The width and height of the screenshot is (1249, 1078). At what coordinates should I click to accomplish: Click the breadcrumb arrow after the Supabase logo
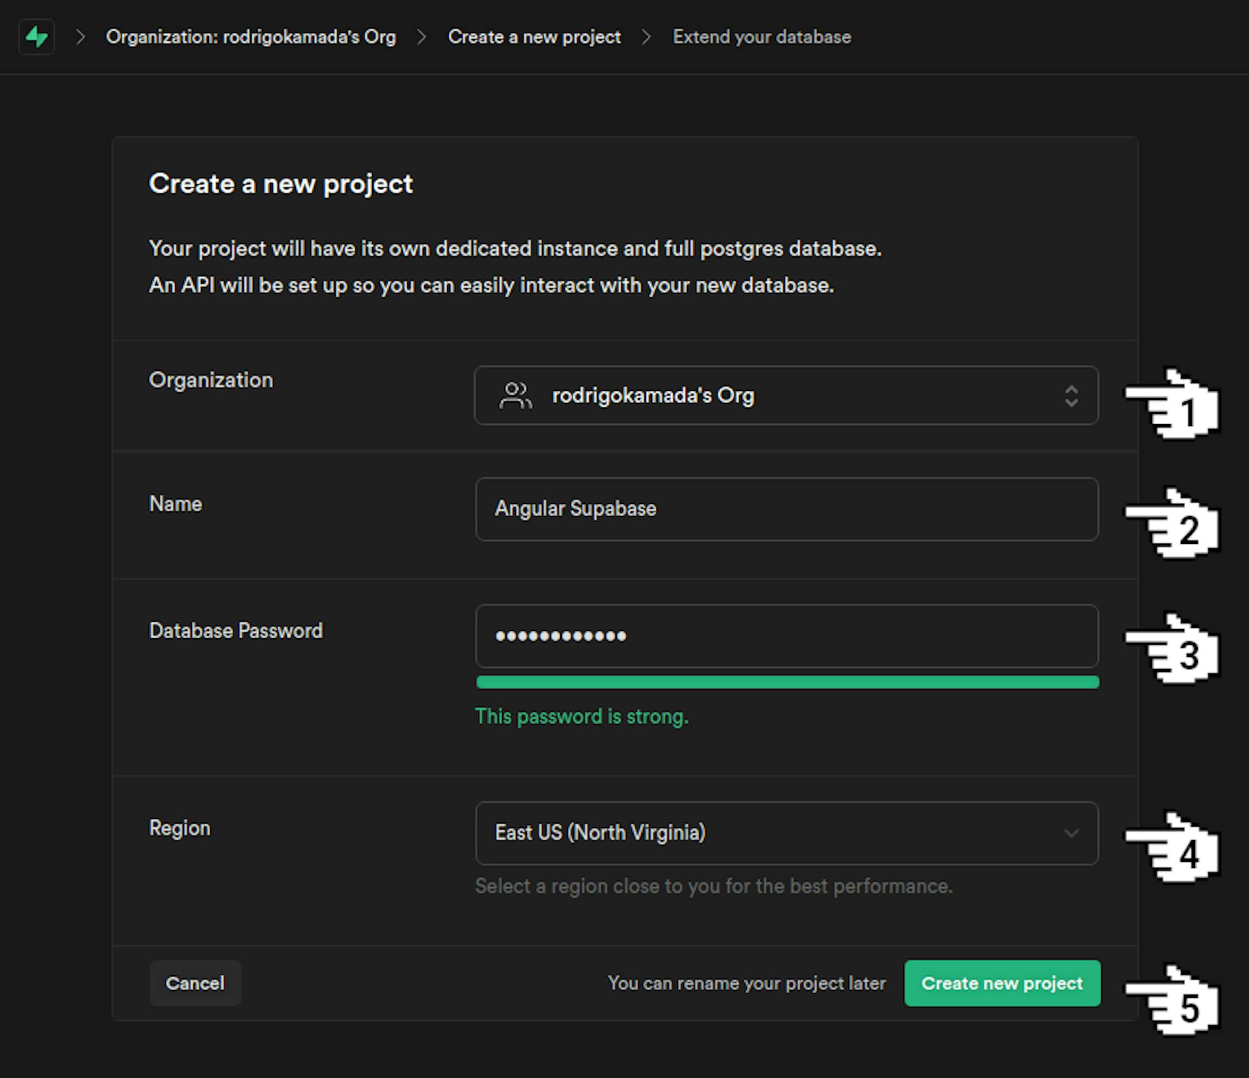click(x=81, y=37)
